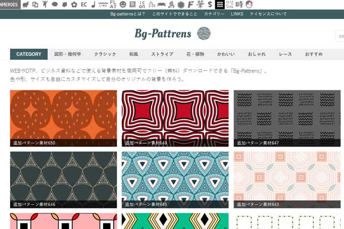344x229 pixels.
Task: Go to the おすすめ tab
Action: pyautogui.click(x=313, y=54)
